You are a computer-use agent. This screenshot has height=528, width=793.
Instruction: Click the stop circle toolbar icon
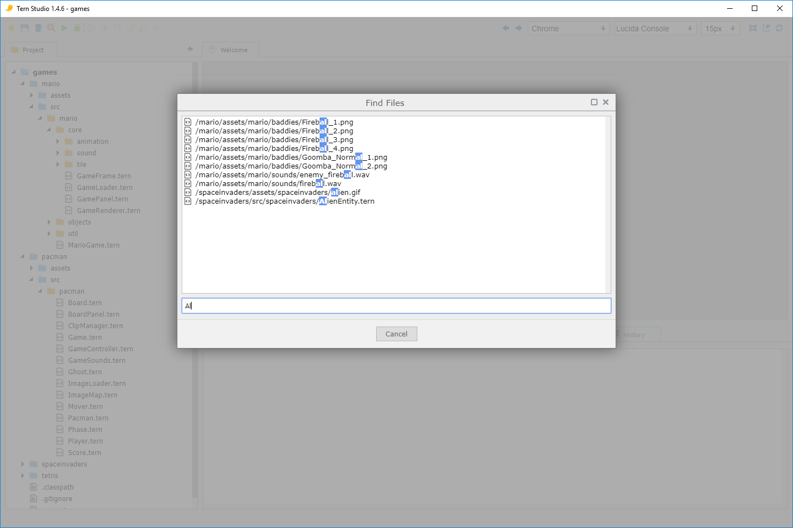pyautogui.click(x=91, y=28)
